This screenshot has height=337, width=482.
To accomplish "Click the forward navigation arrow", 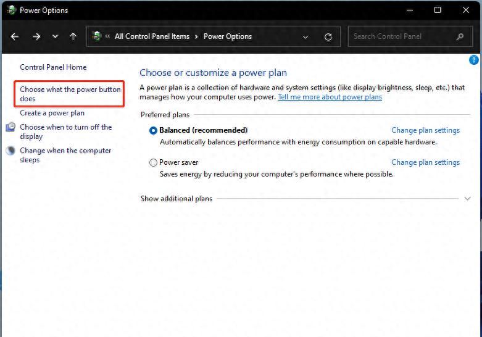I will [x=36, y=36].
